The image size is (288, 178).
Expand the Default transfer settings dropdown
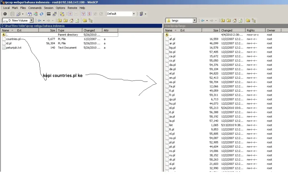tap(134, 14)
